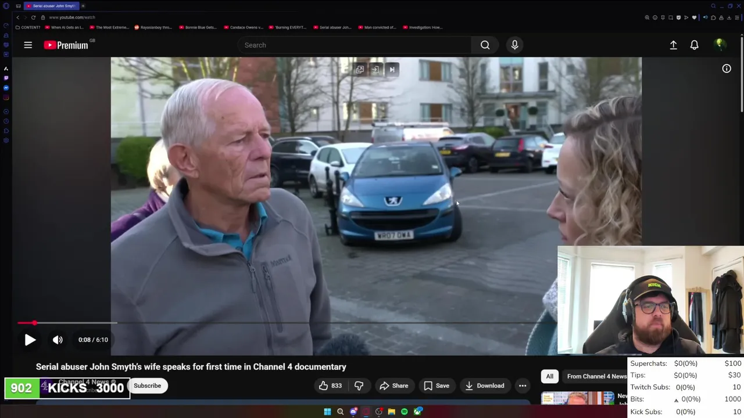Viewport: 744px width, 418px height.
Task: Click the skip-next icon above the video
Action: coord(392,70)
